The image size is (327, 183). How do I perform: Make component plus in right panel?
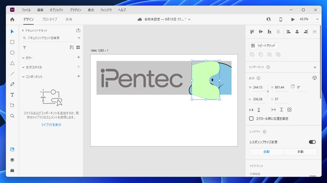315,67
